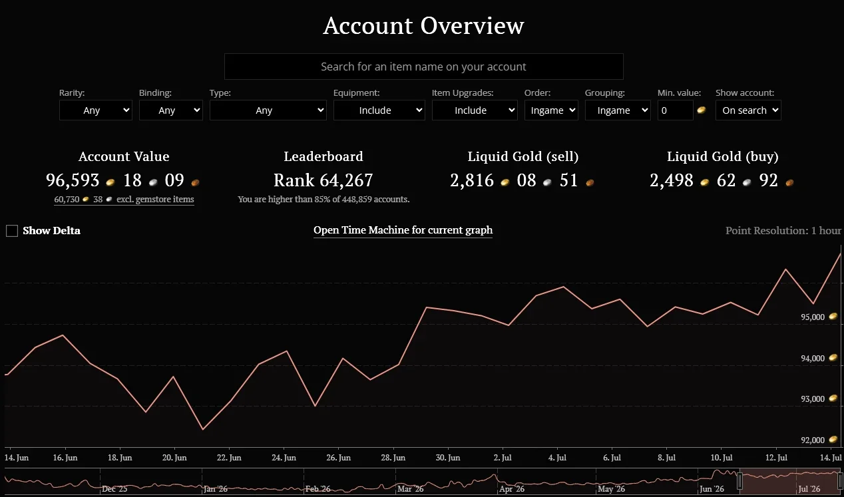This screenshot has width=844, height=497.
Task: Click the Account Value silver coin icon
Action: click(x=153, y=182)
